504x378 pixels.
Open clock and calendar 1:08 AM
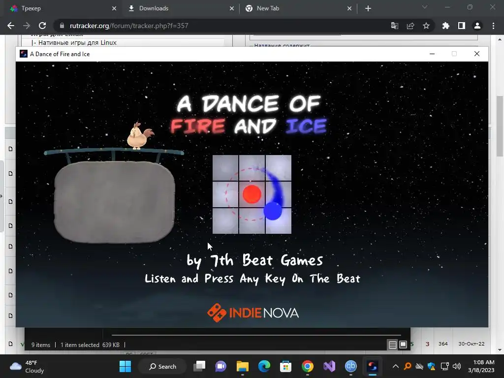click(481, 366)
